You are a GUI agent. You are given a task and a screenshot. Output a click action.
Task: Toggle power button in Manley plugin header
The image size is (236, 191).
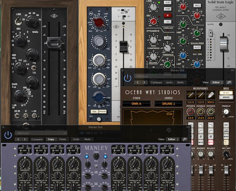pyautogui.click(x=8, y=135)
